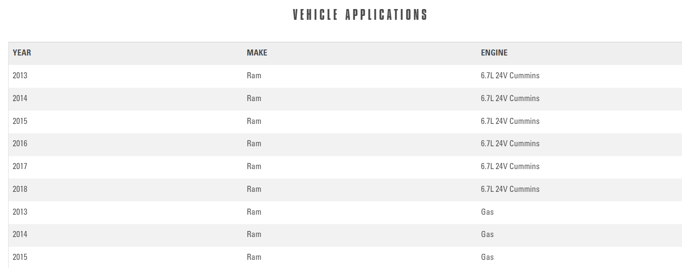Image resolution: width=682 pixels, height=268 pixels.
Task: Click the Gas engine cell in the 2015 row
Action: [x=487, y=257]
